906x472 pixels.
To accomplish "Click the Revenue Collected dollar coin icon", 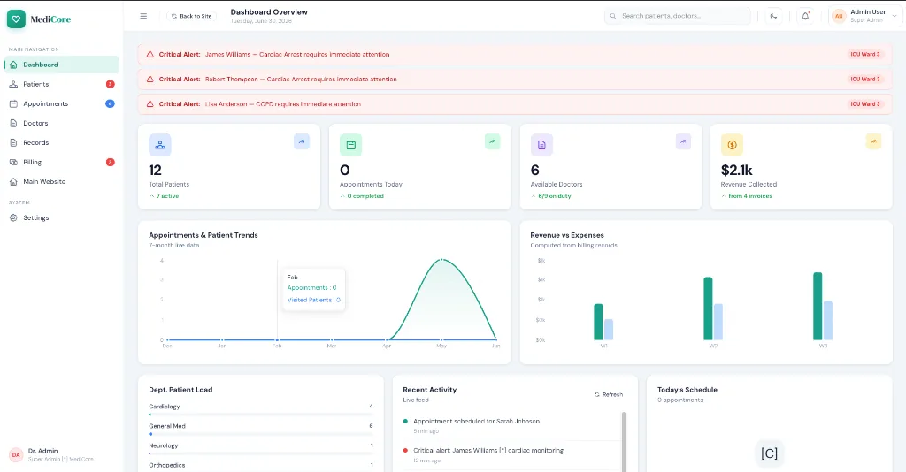I will click(732, 145).
